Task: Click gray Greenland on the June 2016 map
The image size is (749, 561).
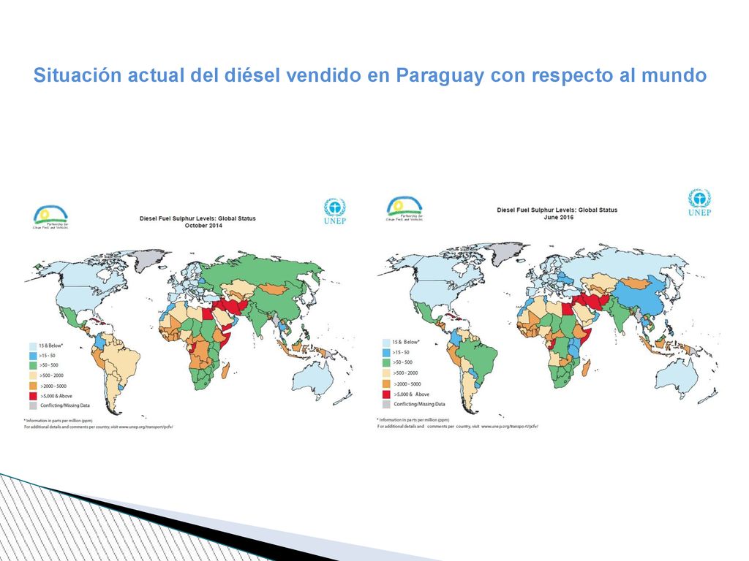Action: click(x=507, y=254)
